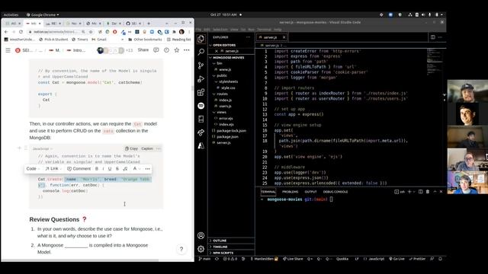Maximize the terminal panel with caret icon
Image resolution: width=488 pixels, height=274 pixels.
click(x=435, y=192)
